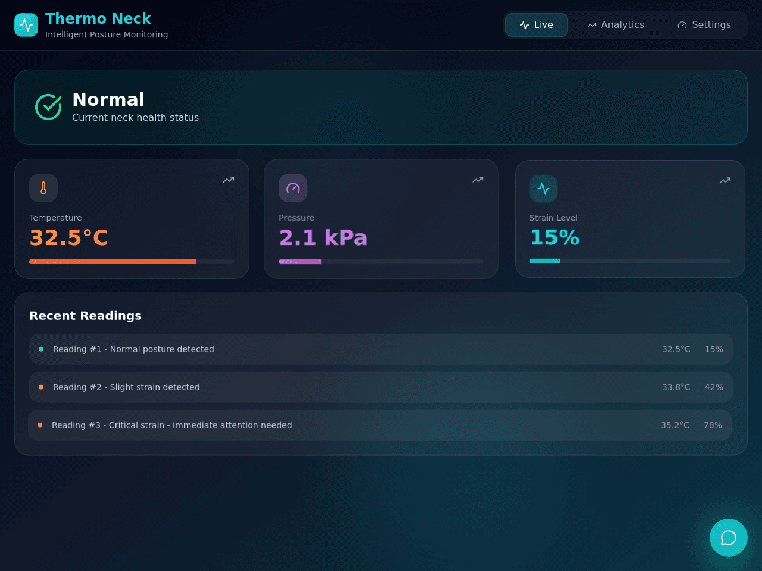The width and height of the screenshot is (762, 571).
Task: Click the Recent Readings heading
Action: click(x=86, y=316)
